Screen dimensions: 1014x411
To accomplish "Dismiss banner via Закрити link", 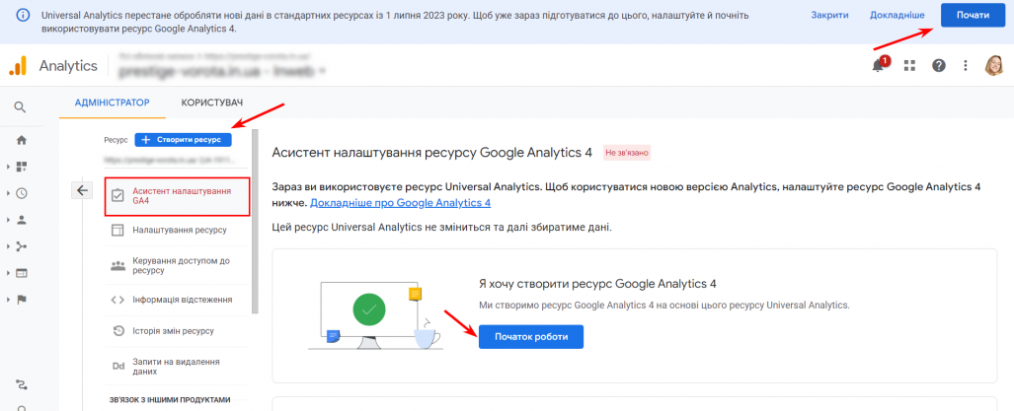I will pos(829,15).
